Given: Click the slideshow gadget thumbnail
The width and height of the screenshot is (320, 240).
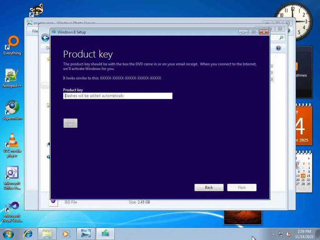Looking at the screenshot, I should coord(242,217).
